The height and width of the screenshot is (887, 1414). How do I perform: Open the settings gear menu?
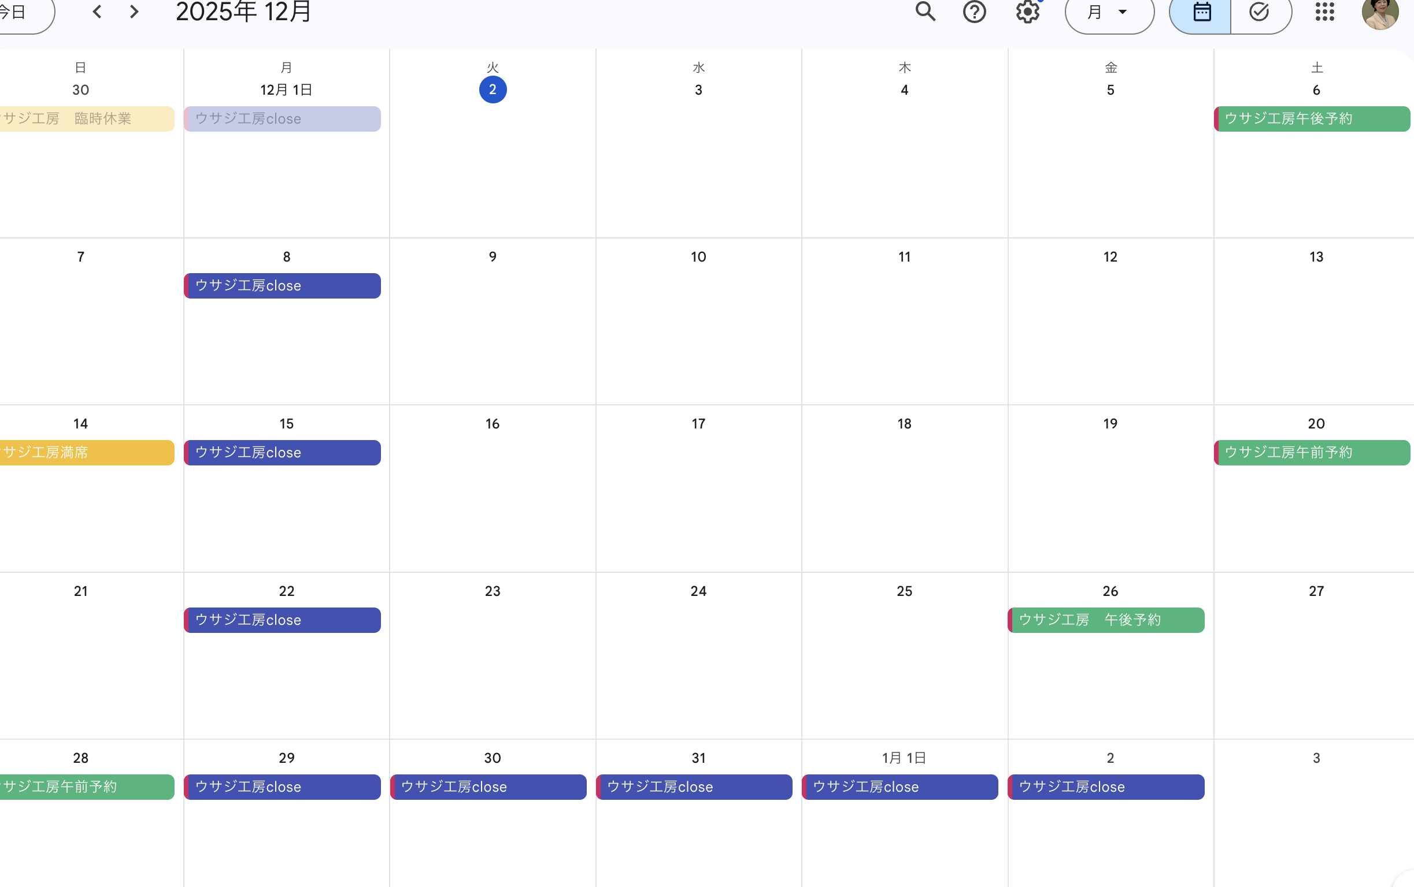coord(1027,12)
